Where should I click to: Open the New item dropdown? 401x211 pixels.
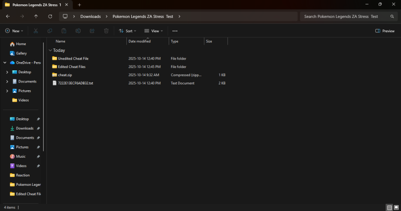[14, 31]
